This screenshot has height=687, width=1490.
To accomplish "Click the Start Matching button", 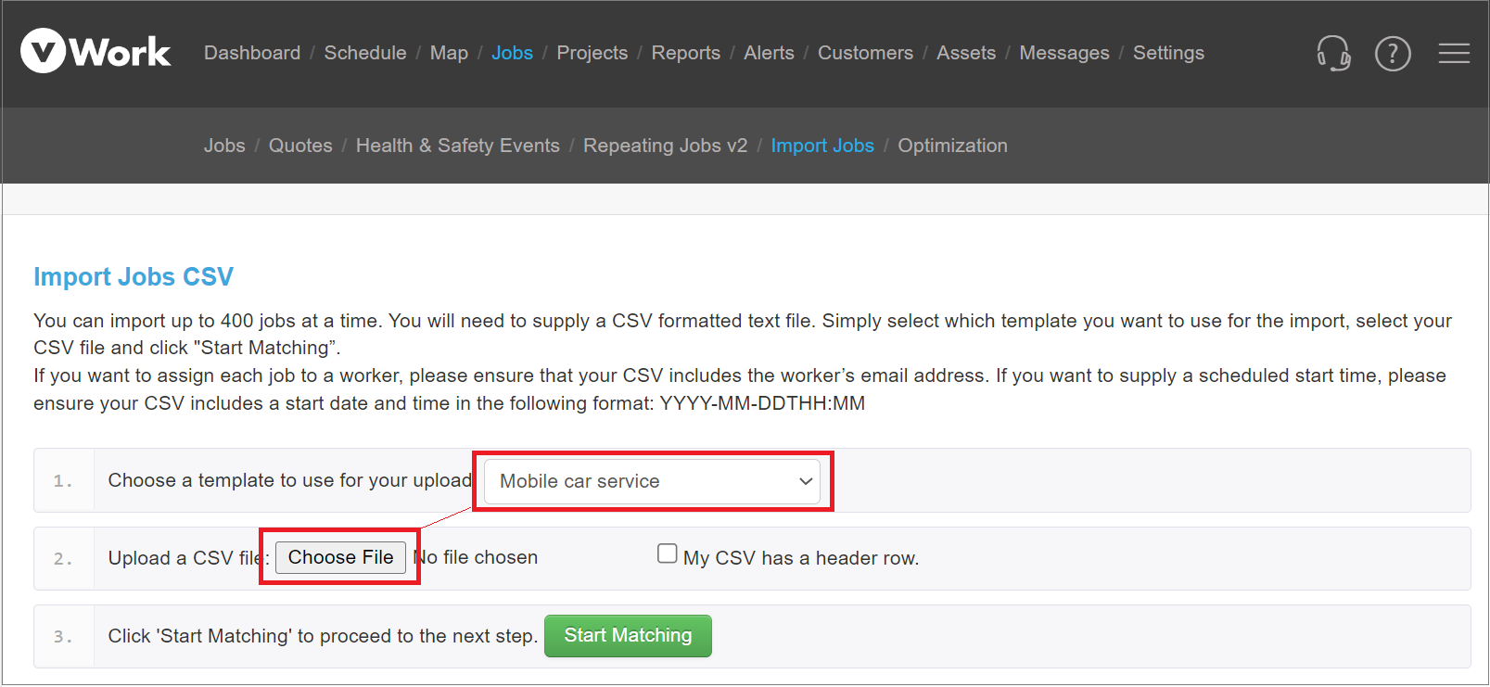I will 628,636.
